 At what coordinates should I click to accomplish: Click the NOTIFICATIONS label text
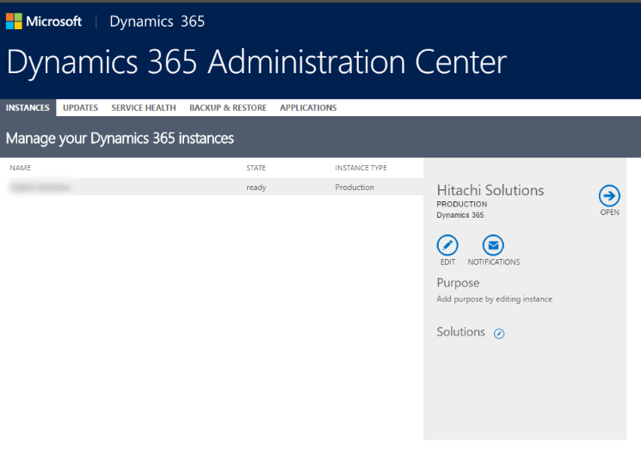coord(494,262)
